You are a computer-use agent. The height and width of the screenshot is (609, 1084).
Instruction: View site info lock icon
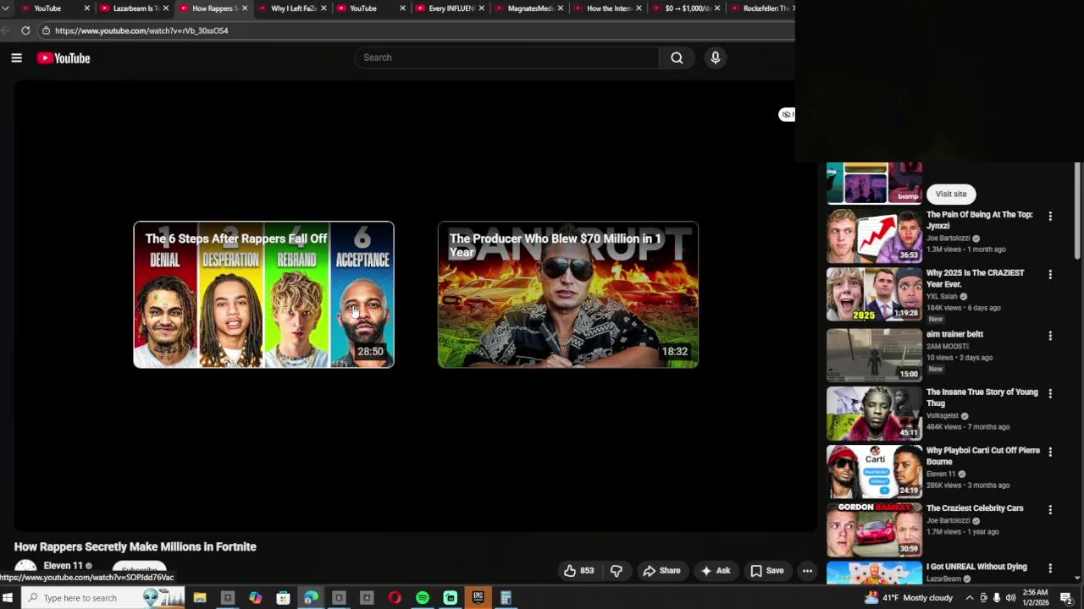point(46,30)
